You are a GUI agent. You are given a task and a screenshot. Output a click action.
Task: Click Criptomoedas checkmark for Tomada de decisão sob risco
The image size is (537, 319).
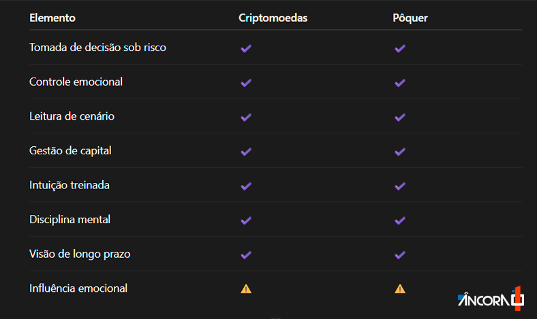pyautogui.click(x=246, y=48)
